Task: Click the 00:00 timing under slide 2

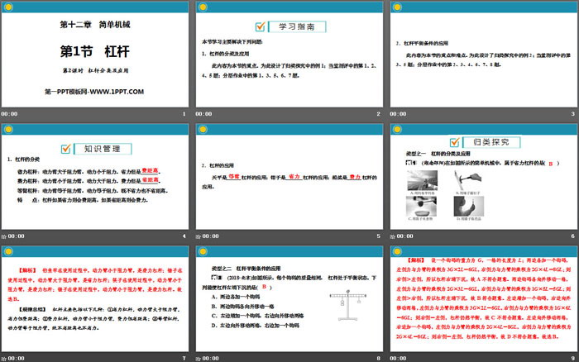Action: 203,114
